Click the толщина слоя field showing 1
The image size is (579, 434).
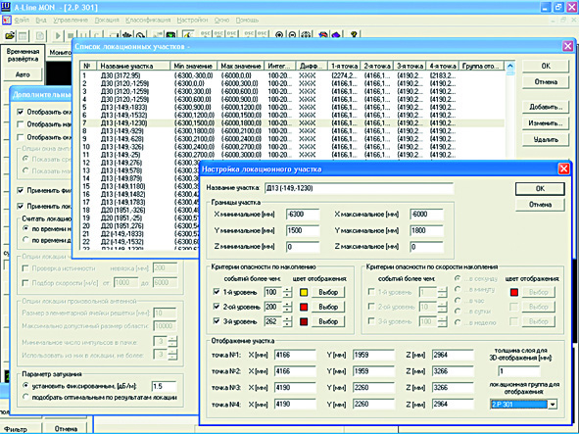coord(519,371)
